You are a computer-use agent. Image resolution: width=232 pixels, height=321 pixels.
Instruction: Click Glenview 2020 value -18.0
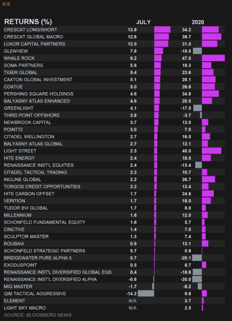(186, 51)
